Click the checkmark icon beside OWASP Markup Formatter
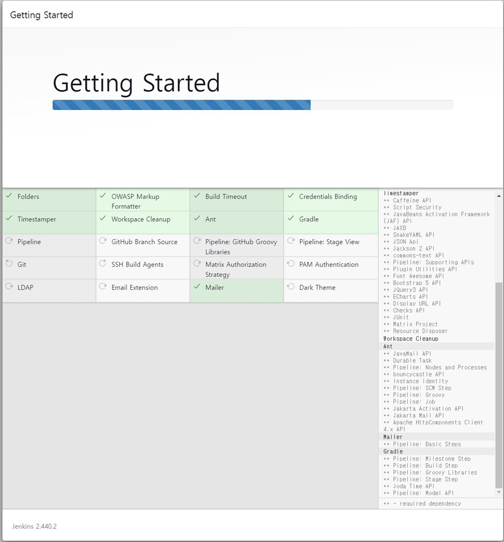The height and width of the screenshot is (542, 504). 103,196
